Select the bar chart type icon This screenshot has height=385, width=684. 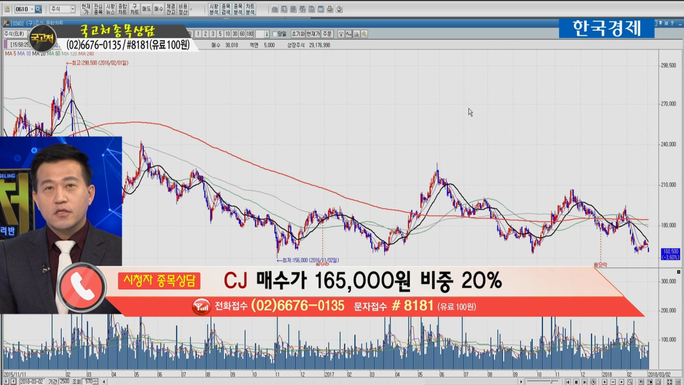tap(356, 34)
